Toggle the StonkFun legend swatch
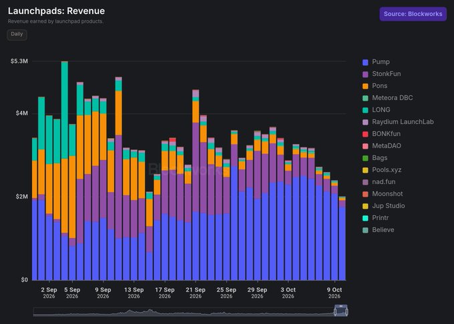Viewport: 454px width, 324px height. click(x=365, y=74)
